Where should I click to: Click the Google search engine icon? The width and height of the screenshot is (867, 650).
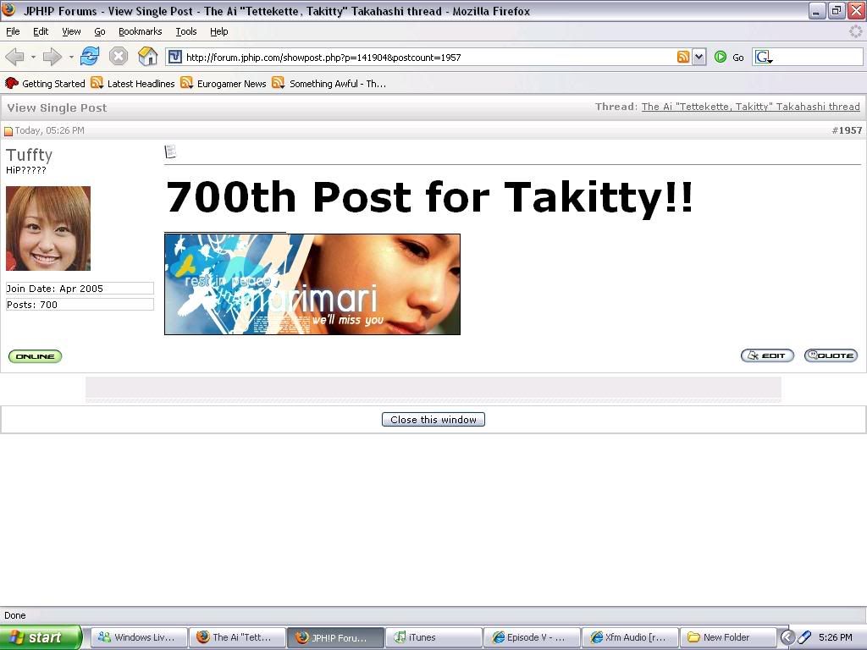click(764, 57)
